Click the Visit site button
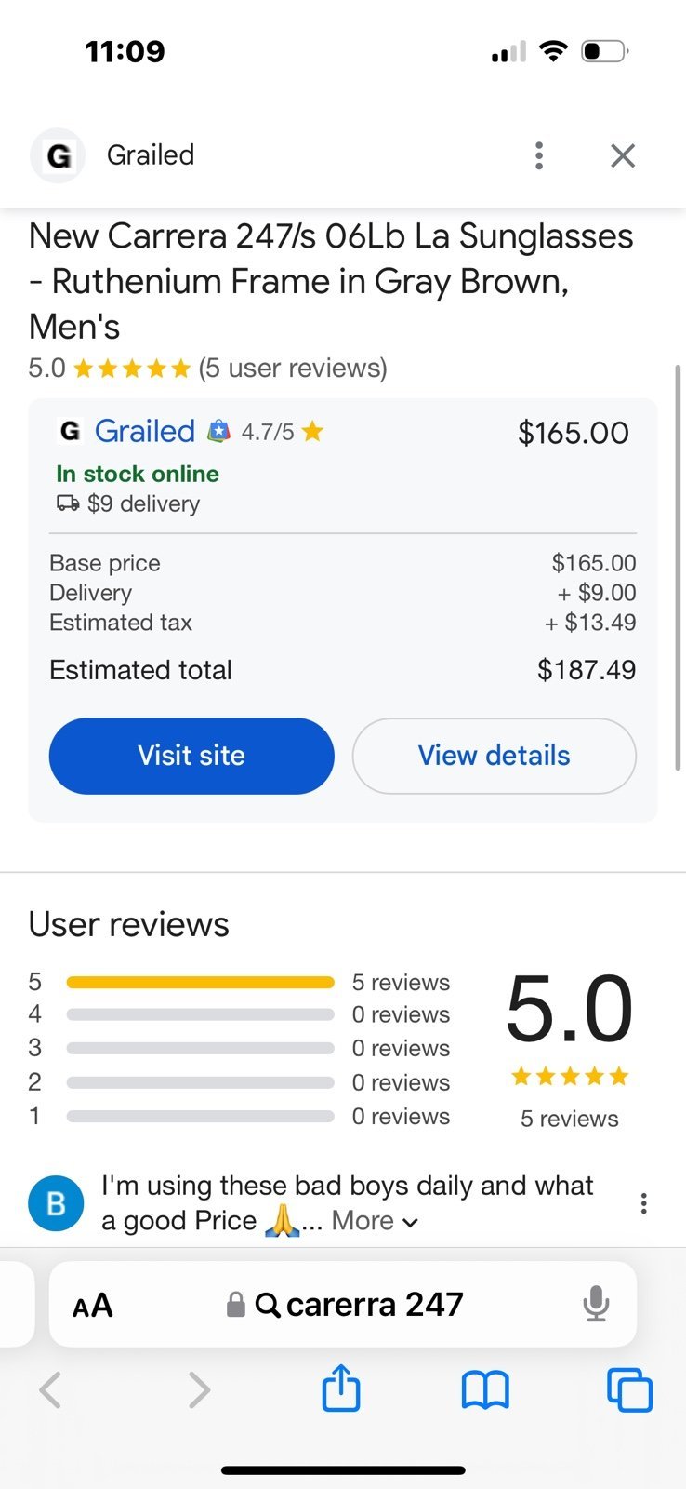The height and width of the screenshot is (1489, 686). pos(191,756)
